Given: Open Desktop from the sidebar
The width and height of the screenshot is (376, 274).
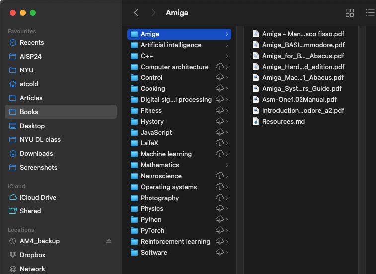Looking at the screenshot, I should (61, 126).
